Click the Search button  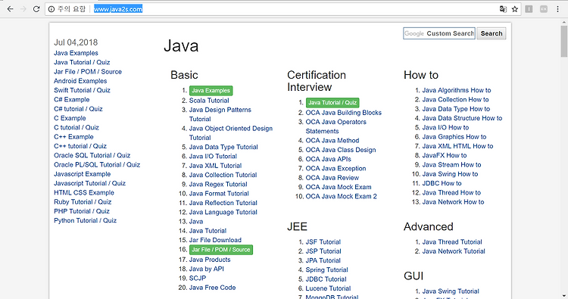pyautogui.click(x=492, y=33)
